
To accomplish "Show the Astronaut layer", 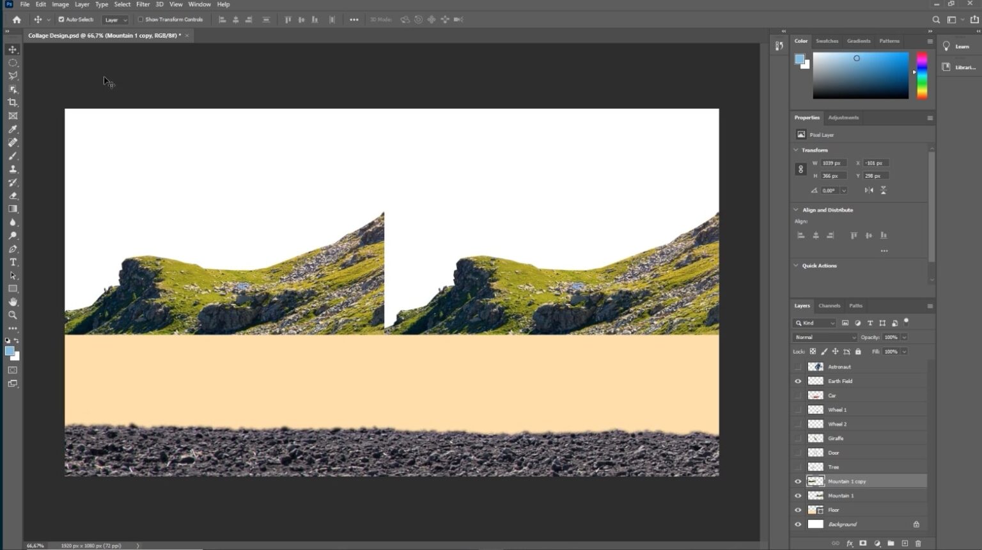I will (798, 366).
